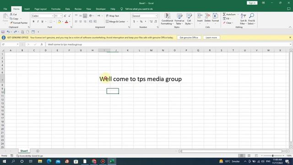Decrease the indent
The image size is (293, 165).
91,22
